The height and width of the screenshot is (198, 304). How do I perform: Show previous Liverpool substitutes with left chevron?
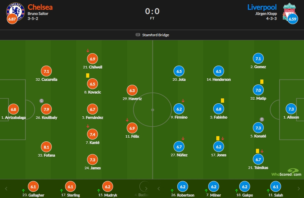[x=159, y=188]
